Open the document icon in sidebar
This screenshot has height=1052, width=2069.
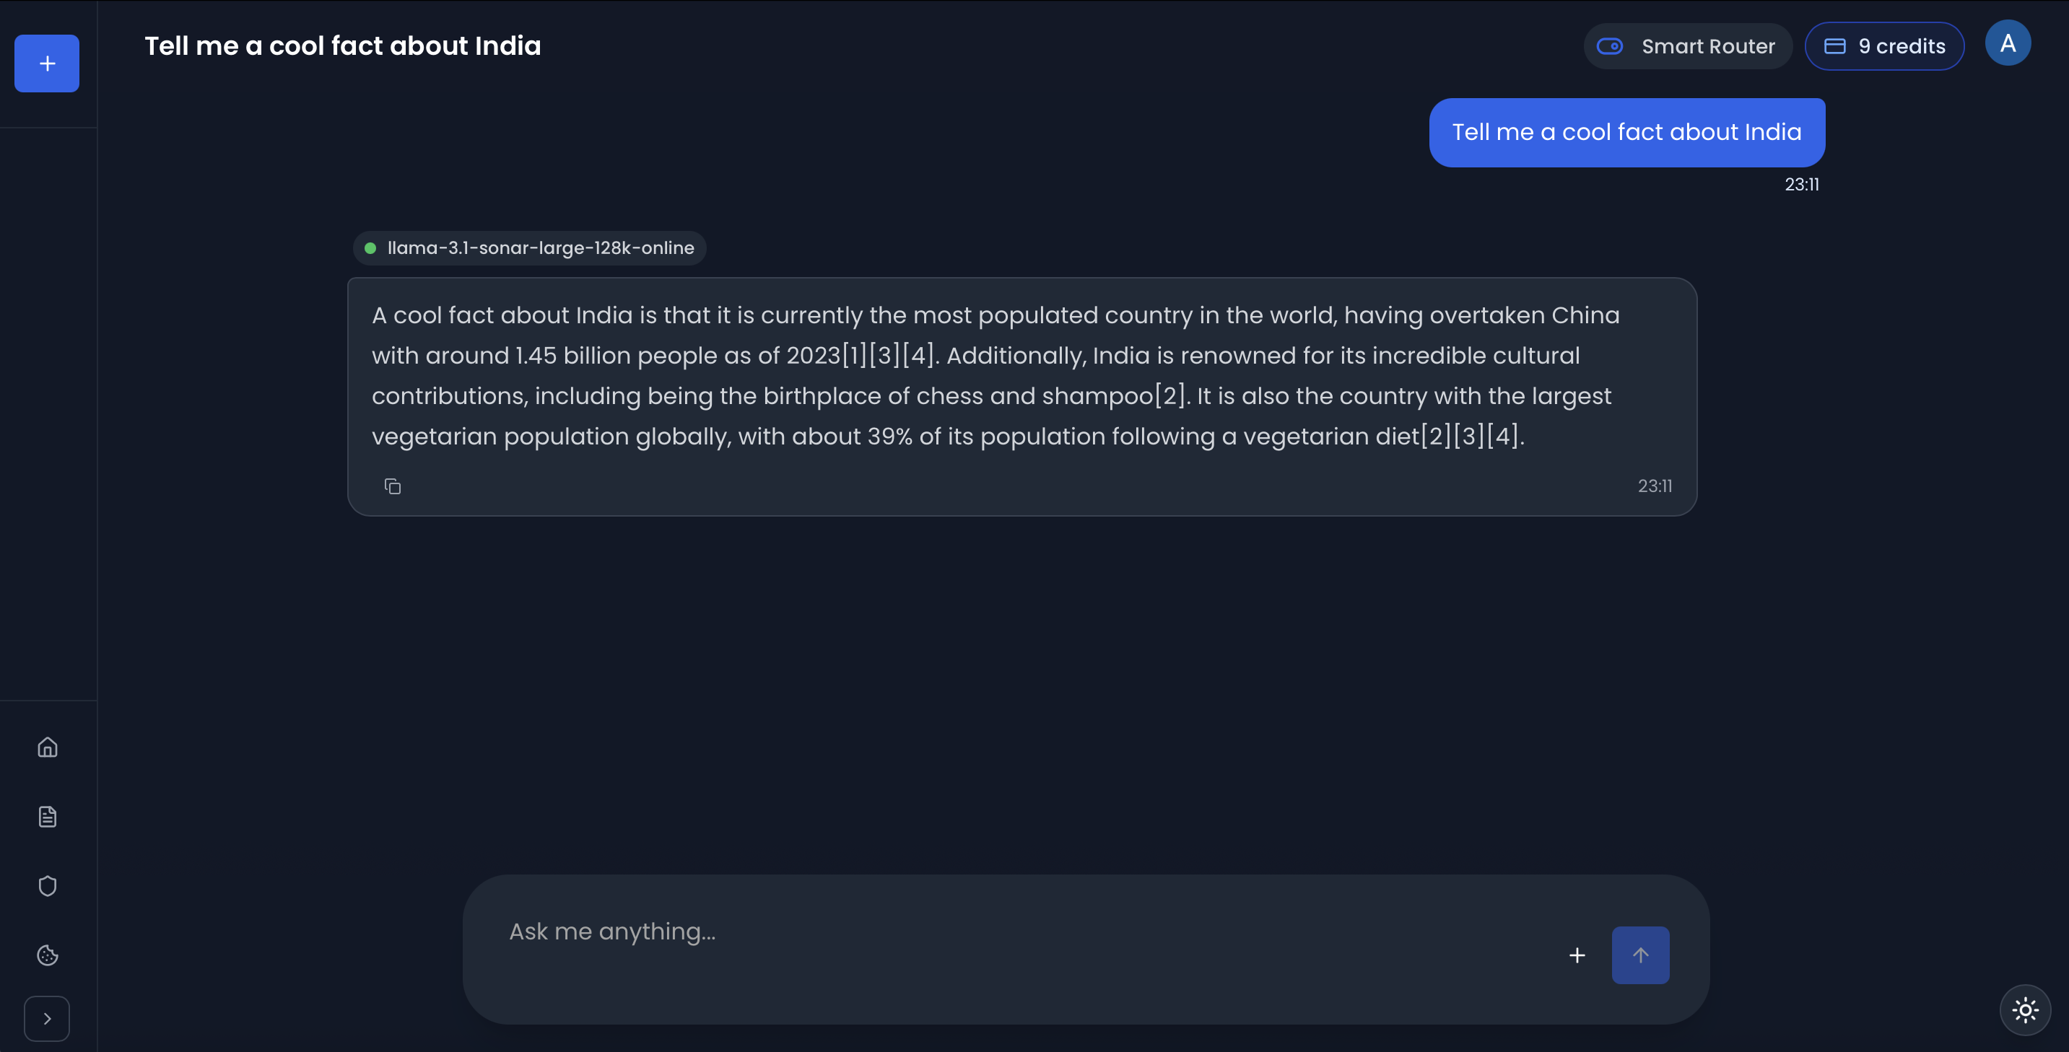tap(48, 817)
